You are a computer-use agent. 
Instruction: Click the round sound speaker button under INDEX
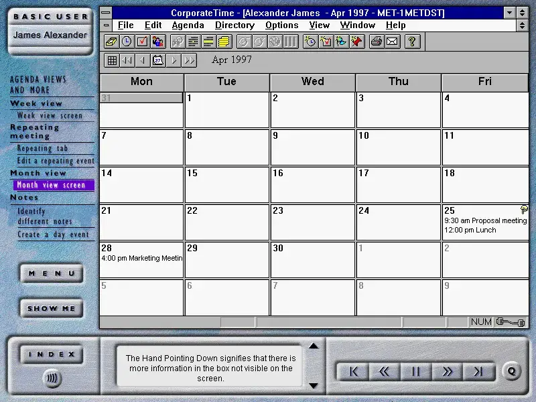[52, 378]
